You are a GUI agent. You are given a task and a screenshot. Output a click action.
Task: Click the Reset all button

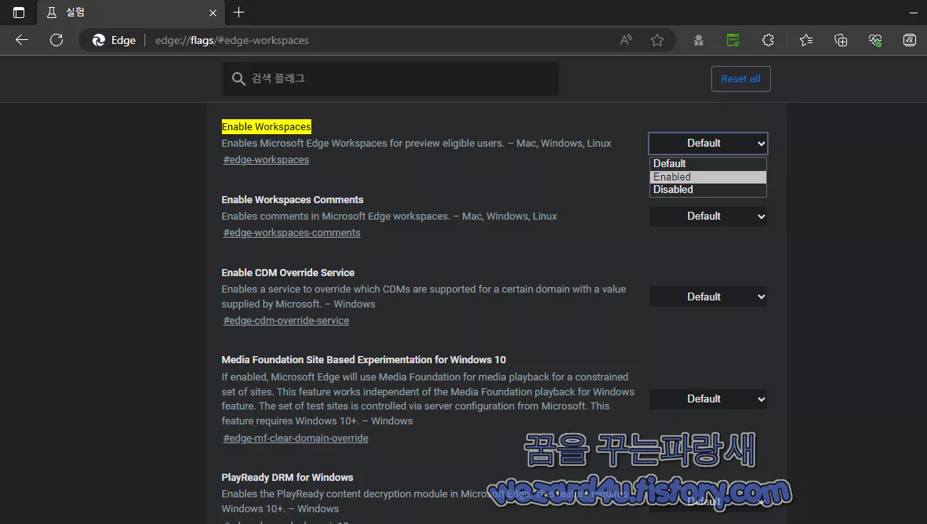740,78
